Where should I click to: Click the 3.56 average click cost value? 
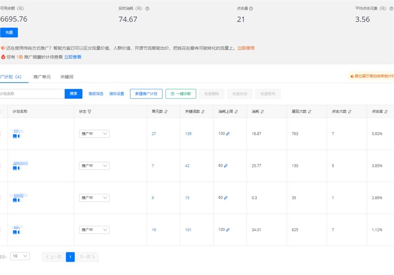coord(362,19)
